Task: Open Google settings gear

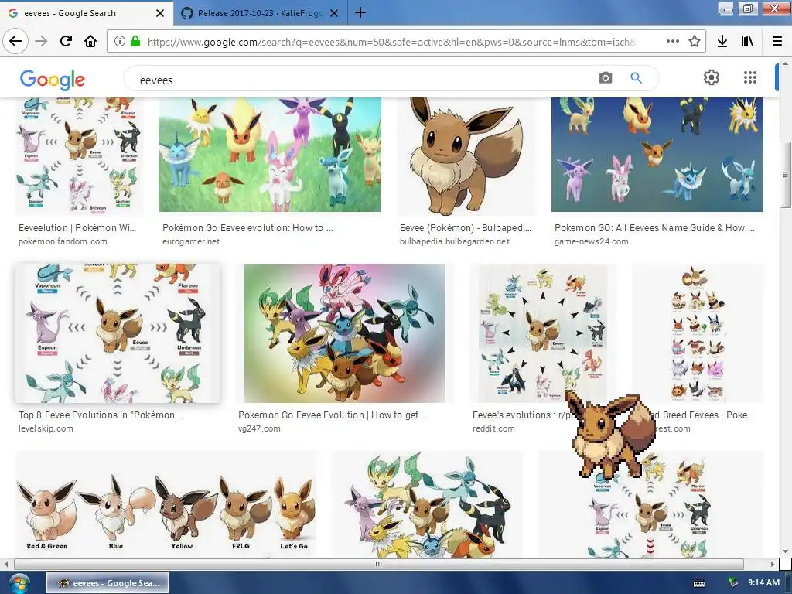Action: (x=712, y=77)
